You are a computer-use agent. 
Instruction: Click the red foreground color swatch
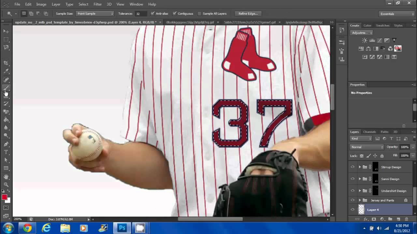coord(4,197)
